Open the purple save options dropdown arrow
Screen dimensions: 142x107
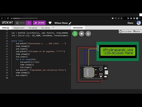[x=29, y=23]
